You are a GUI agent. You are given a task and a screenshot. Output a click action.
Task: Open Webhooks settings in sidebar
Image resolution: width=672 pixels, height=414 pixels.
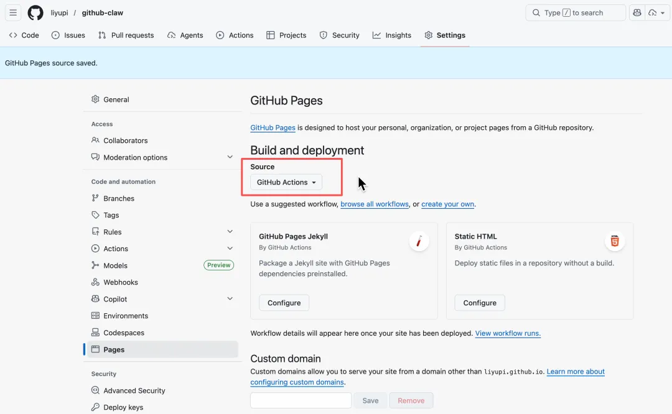point(120,282)
